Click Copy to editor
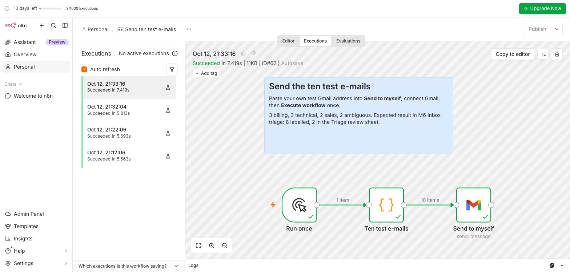 [x=513, y=54]
